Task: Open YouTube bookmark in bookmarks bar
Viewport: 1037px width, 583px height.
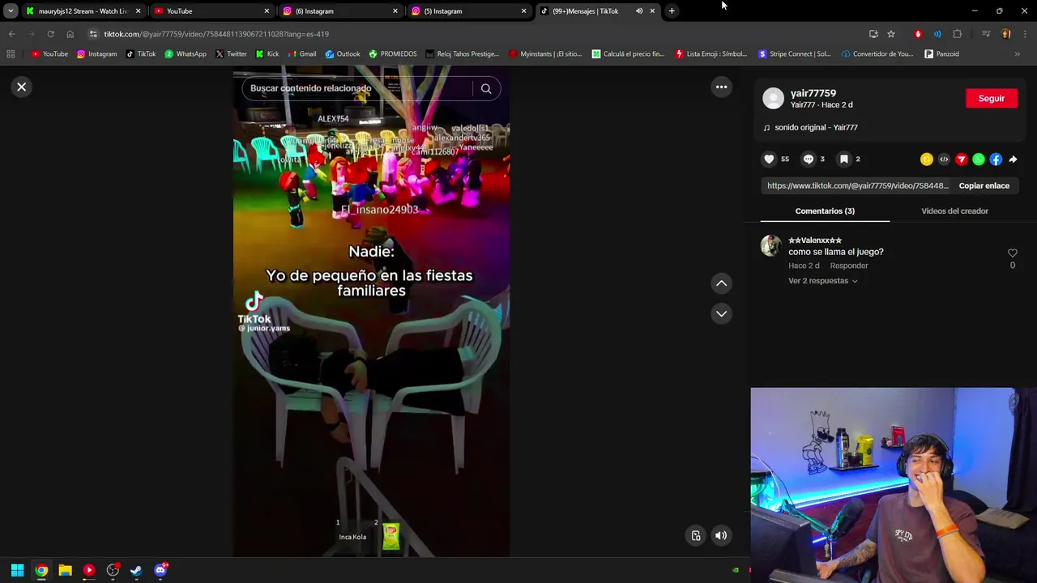Action: [49, 54]
